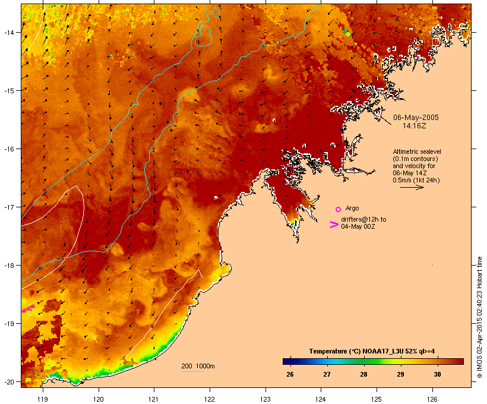The width and height of the screenshot is (487, 404).
Task: Click the longitude axis label 123
Action: [x=265, y=399]
